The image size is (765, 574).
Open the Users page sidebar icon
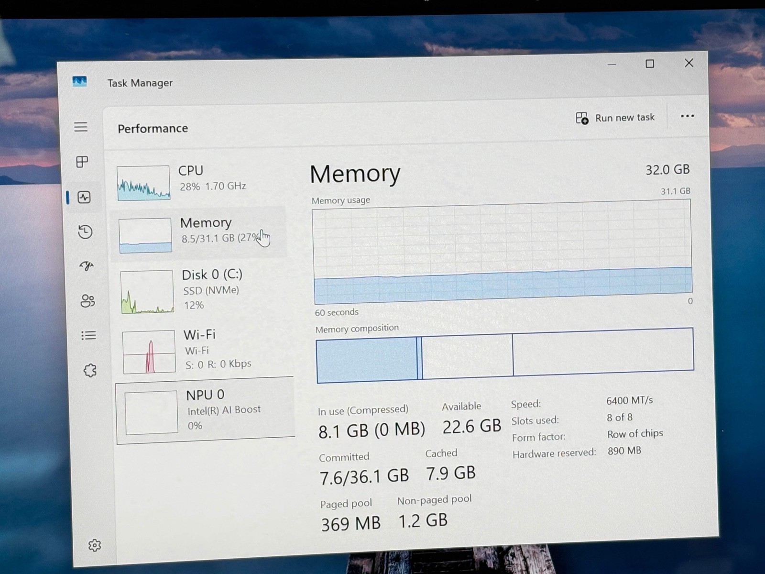(x=88, y=301)
